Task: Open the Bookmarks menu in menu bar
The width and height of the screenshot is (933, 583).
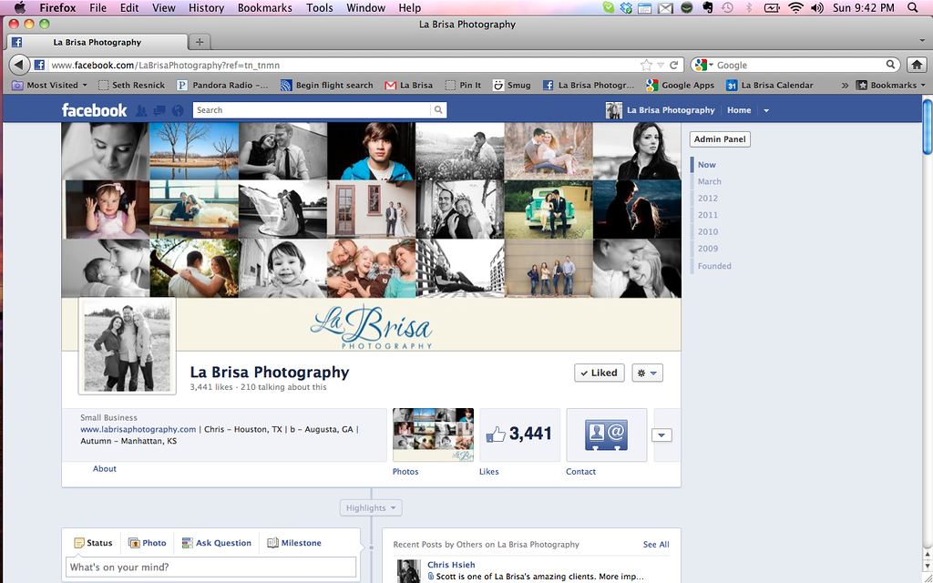Action: [265, 7]
